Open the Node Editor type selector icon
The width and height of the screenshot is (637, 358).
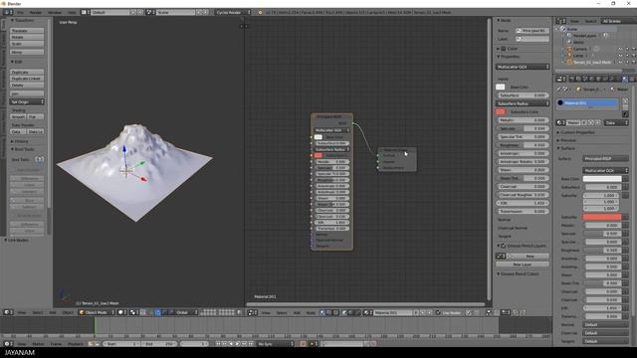pyautogui.click(x=251, y=312)
